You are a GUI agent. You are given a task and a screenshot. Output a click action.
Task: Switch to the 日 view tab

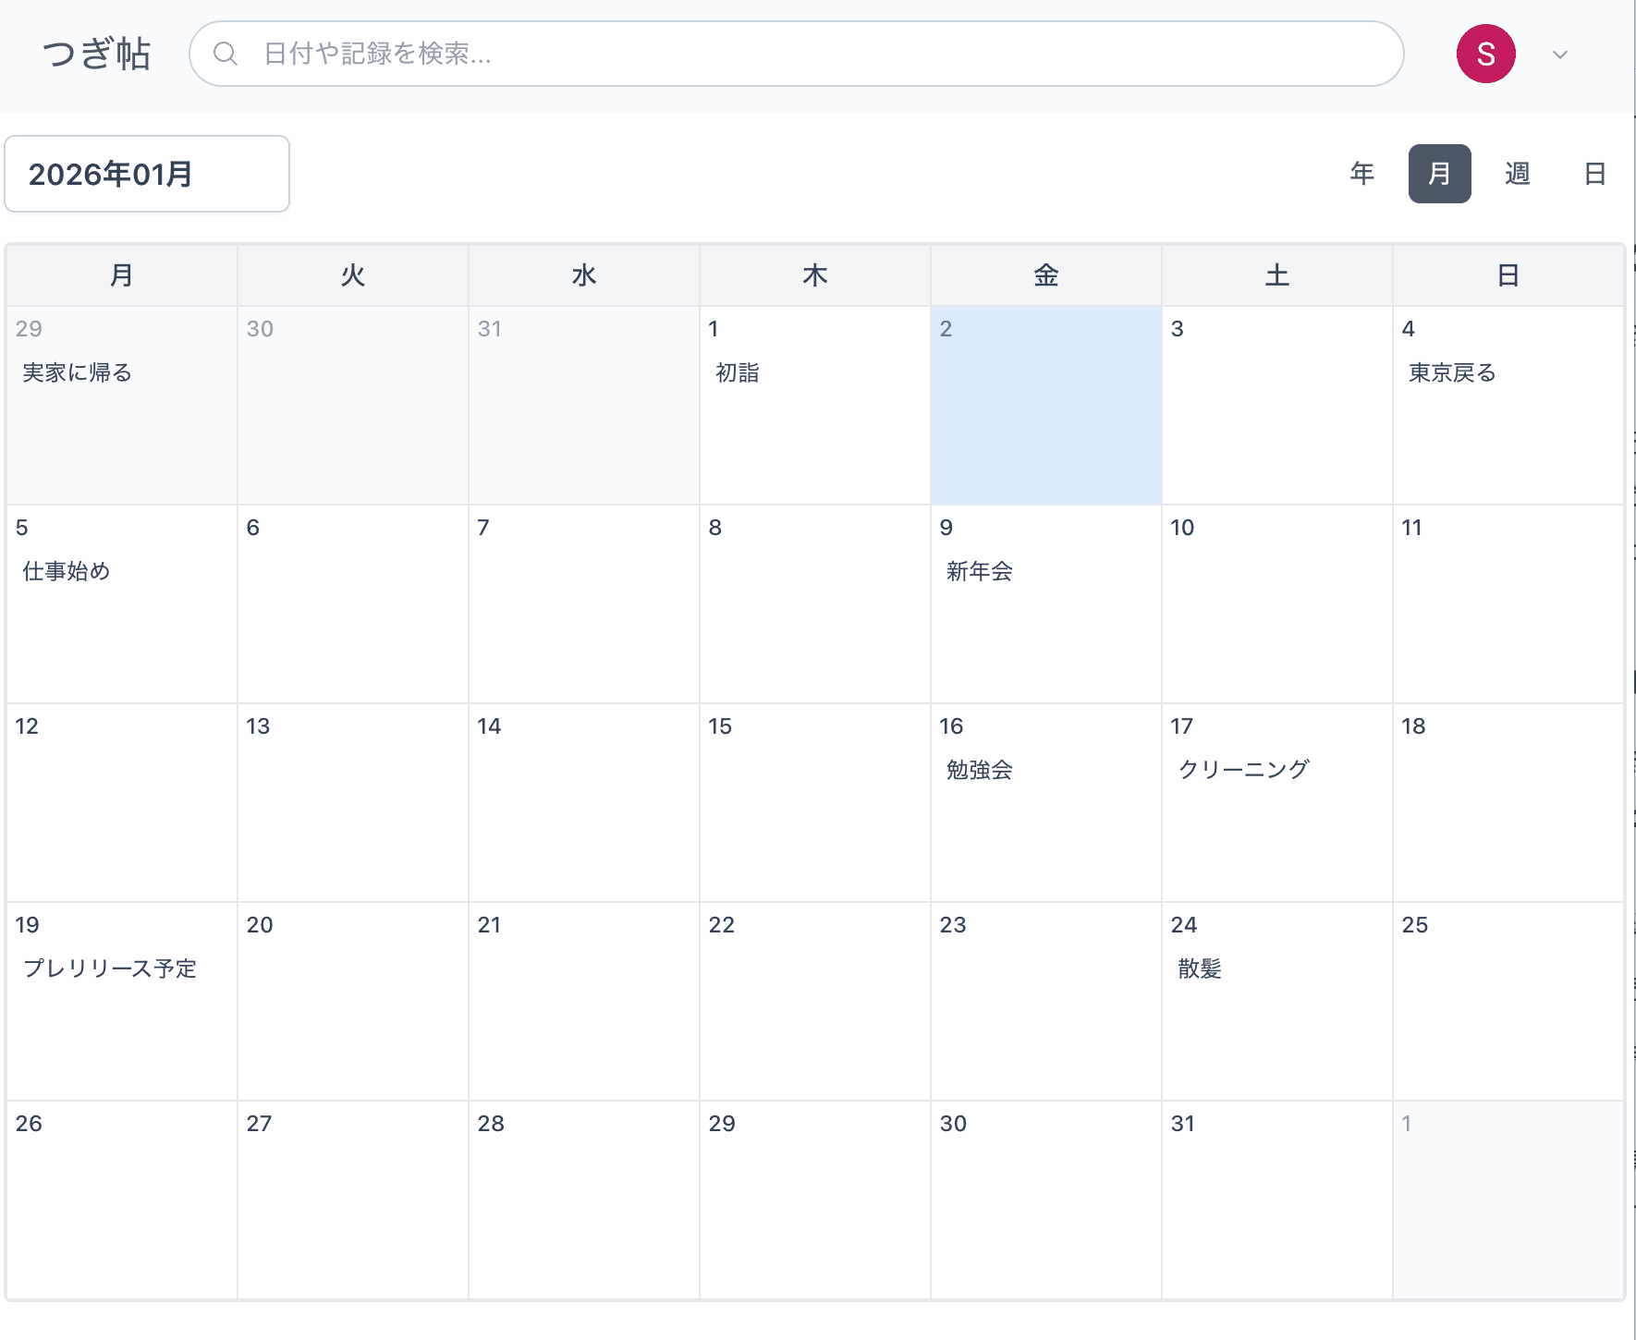pos(1594,174)
